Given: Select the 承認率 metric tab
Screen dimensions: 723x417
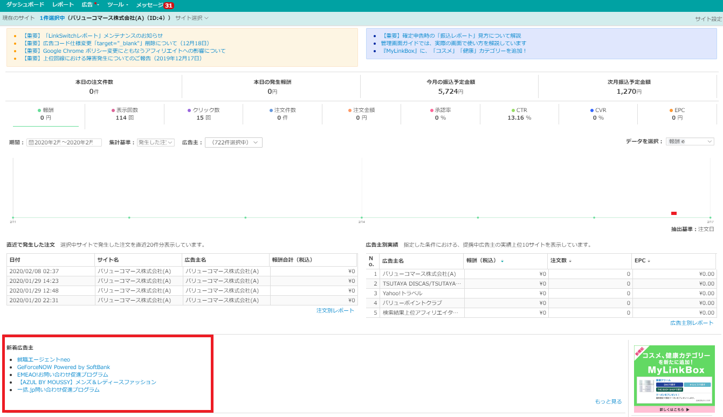Looking at the screenshot, I should (440, 114).
